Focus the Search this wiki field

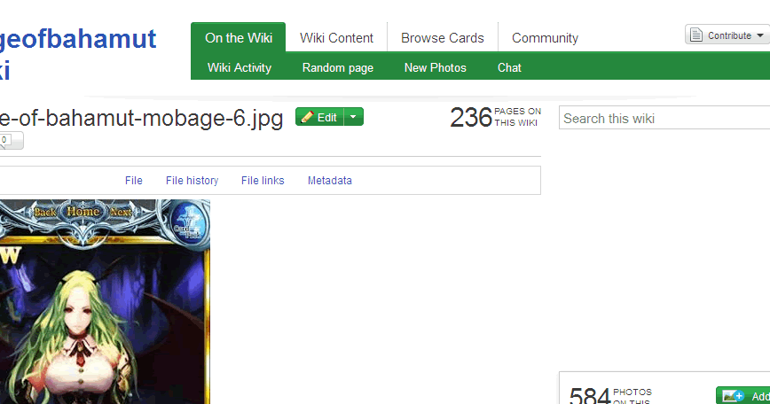pyautogui.click(x=664, y=118)
